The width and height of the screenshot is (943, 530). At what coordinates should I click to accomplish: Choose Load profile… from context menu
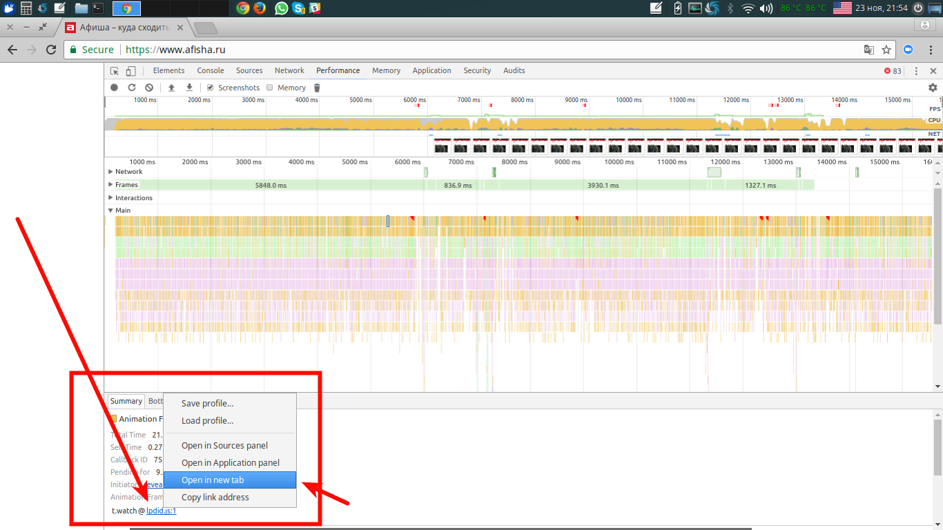click(x=230, y=421)
